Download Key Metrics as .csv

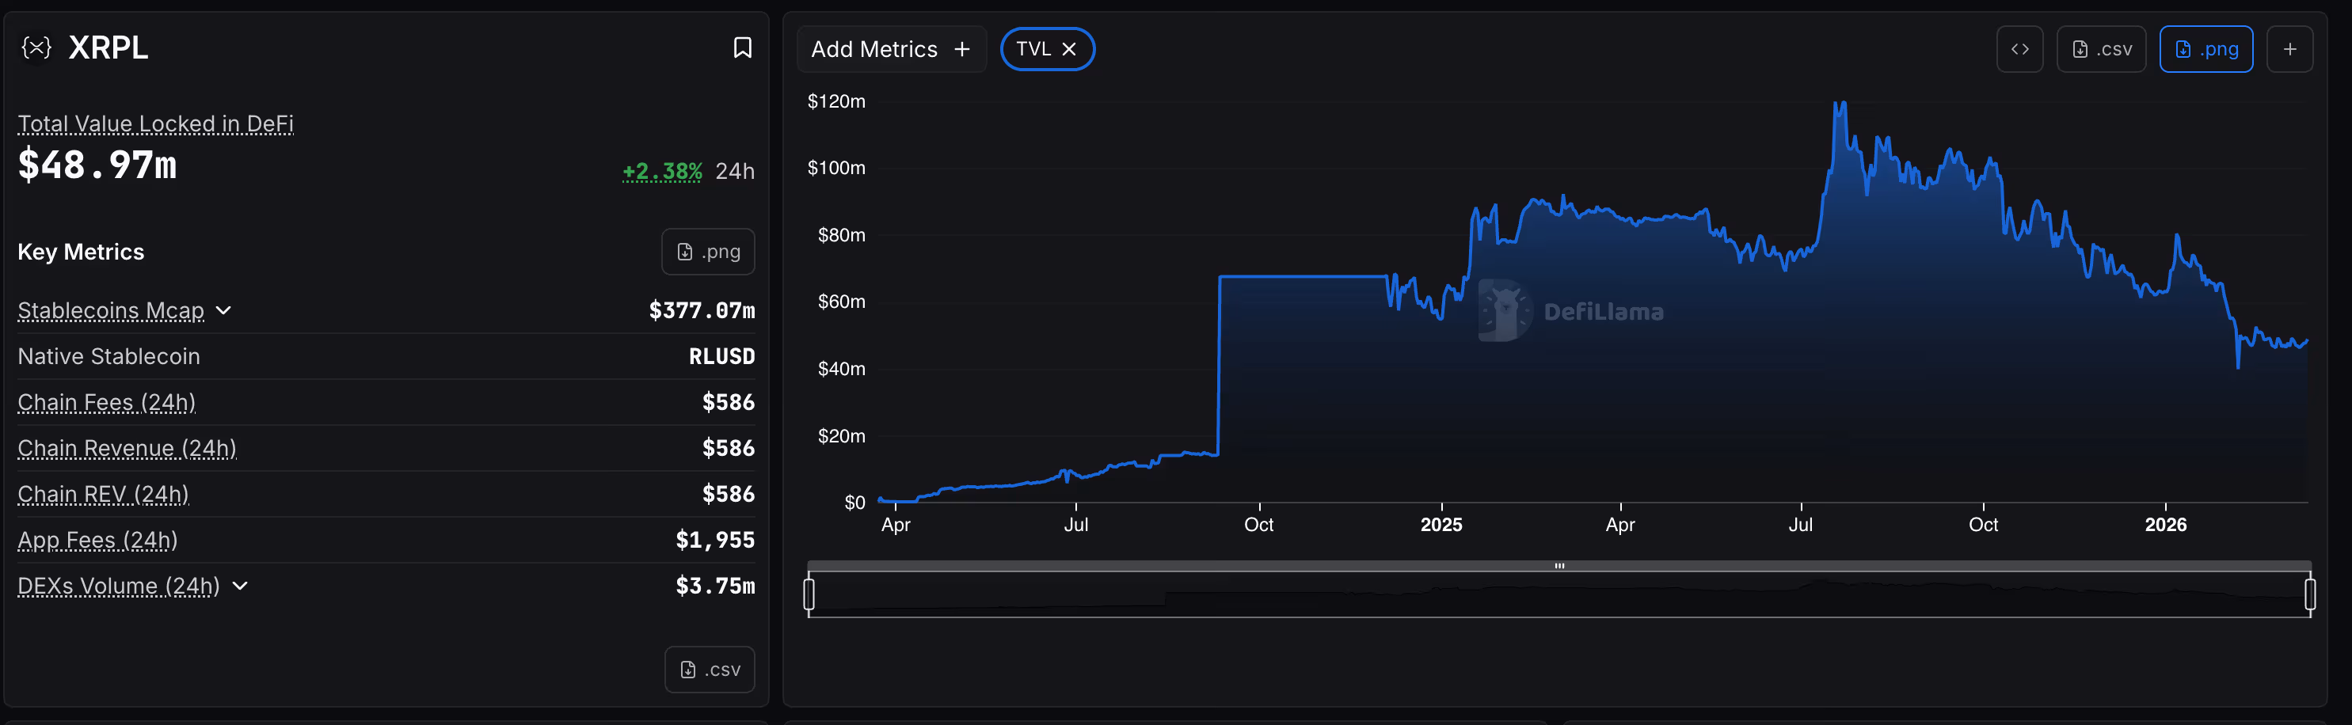[710, 670]
